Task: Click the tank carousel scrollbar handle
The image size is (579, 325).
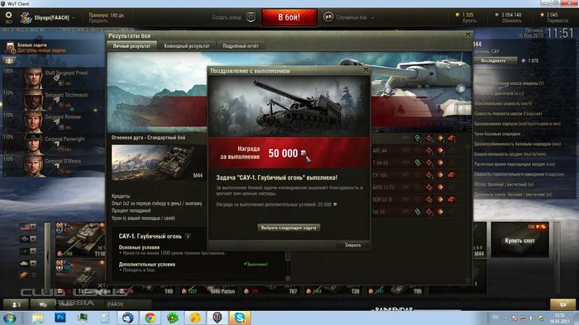Action: (48, 254)
